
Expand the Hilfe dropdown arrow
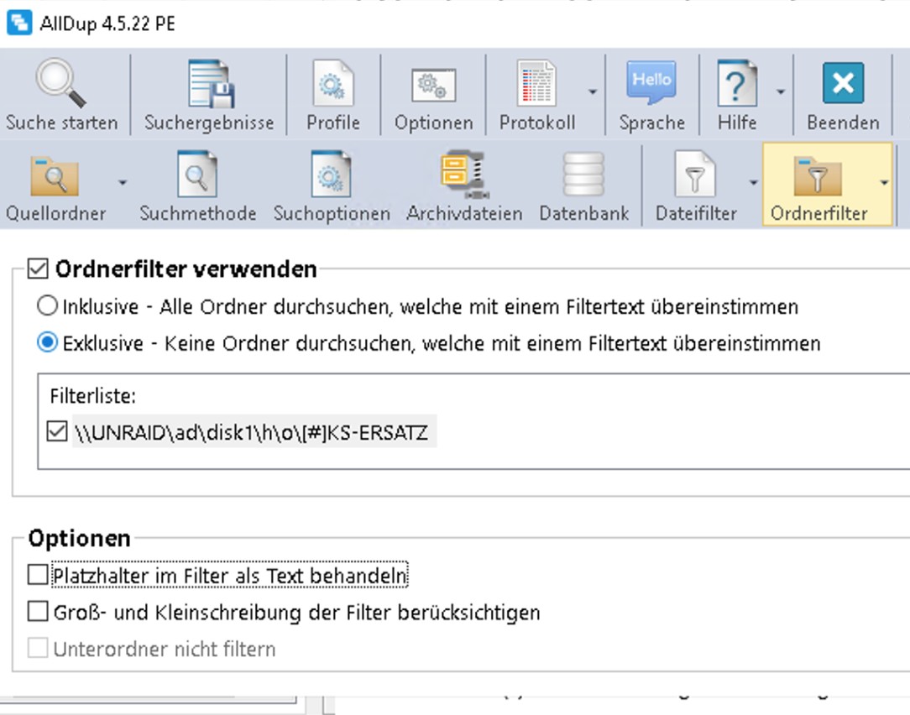(781, 92)
